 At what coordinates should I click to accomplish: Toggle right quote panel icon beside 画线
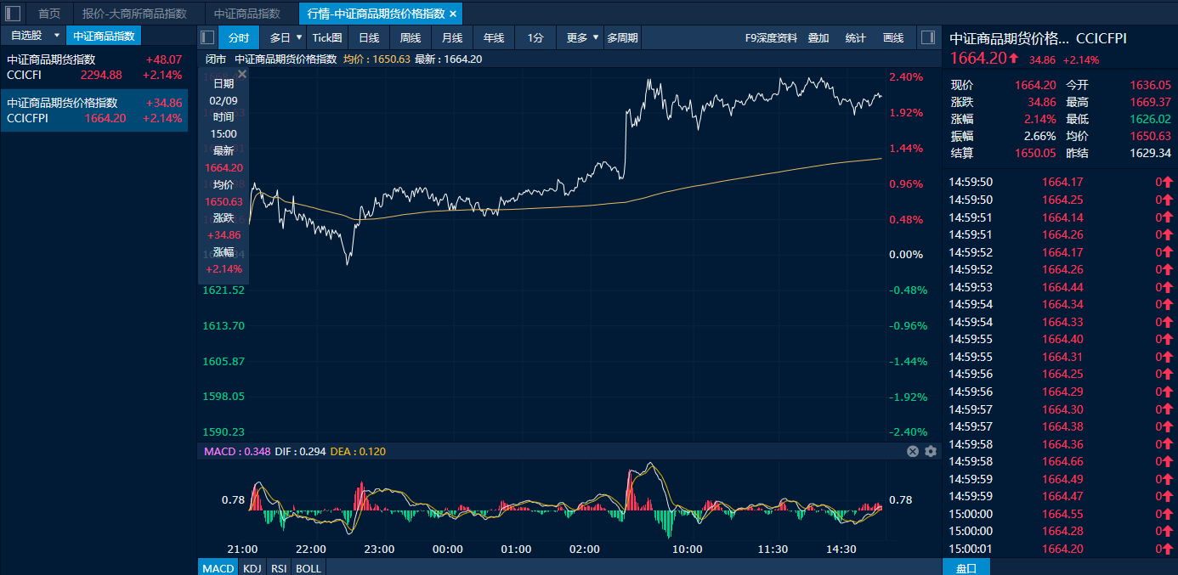click(x=927, y=37)
